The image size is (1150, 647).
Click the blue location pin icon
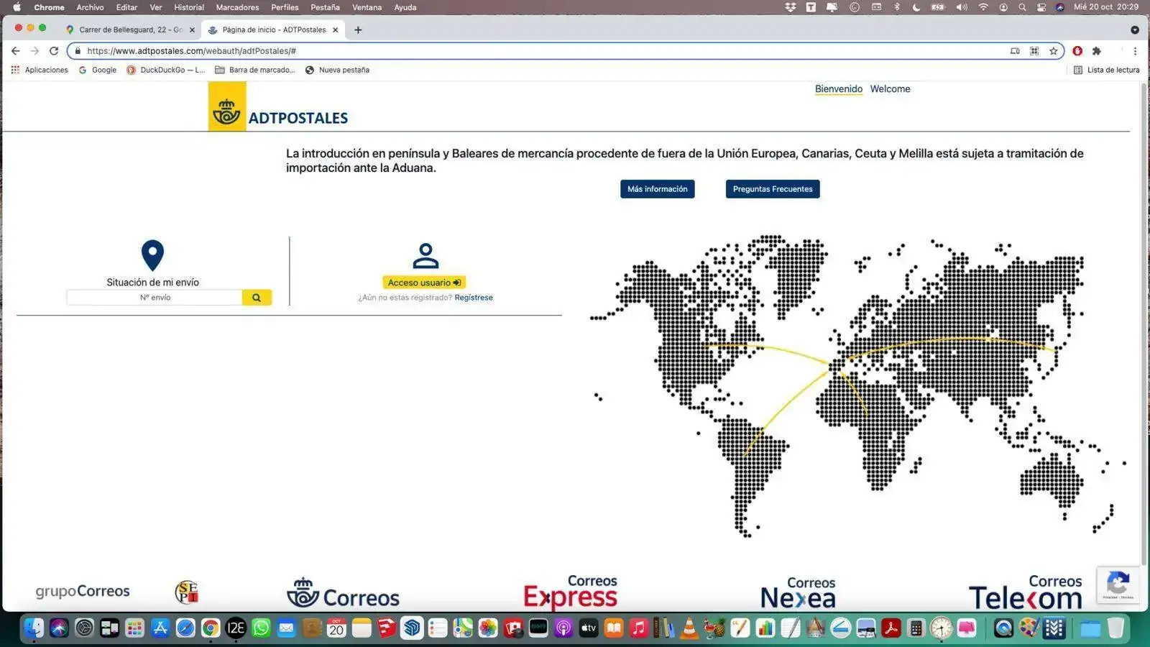click(x=152, y=255)
